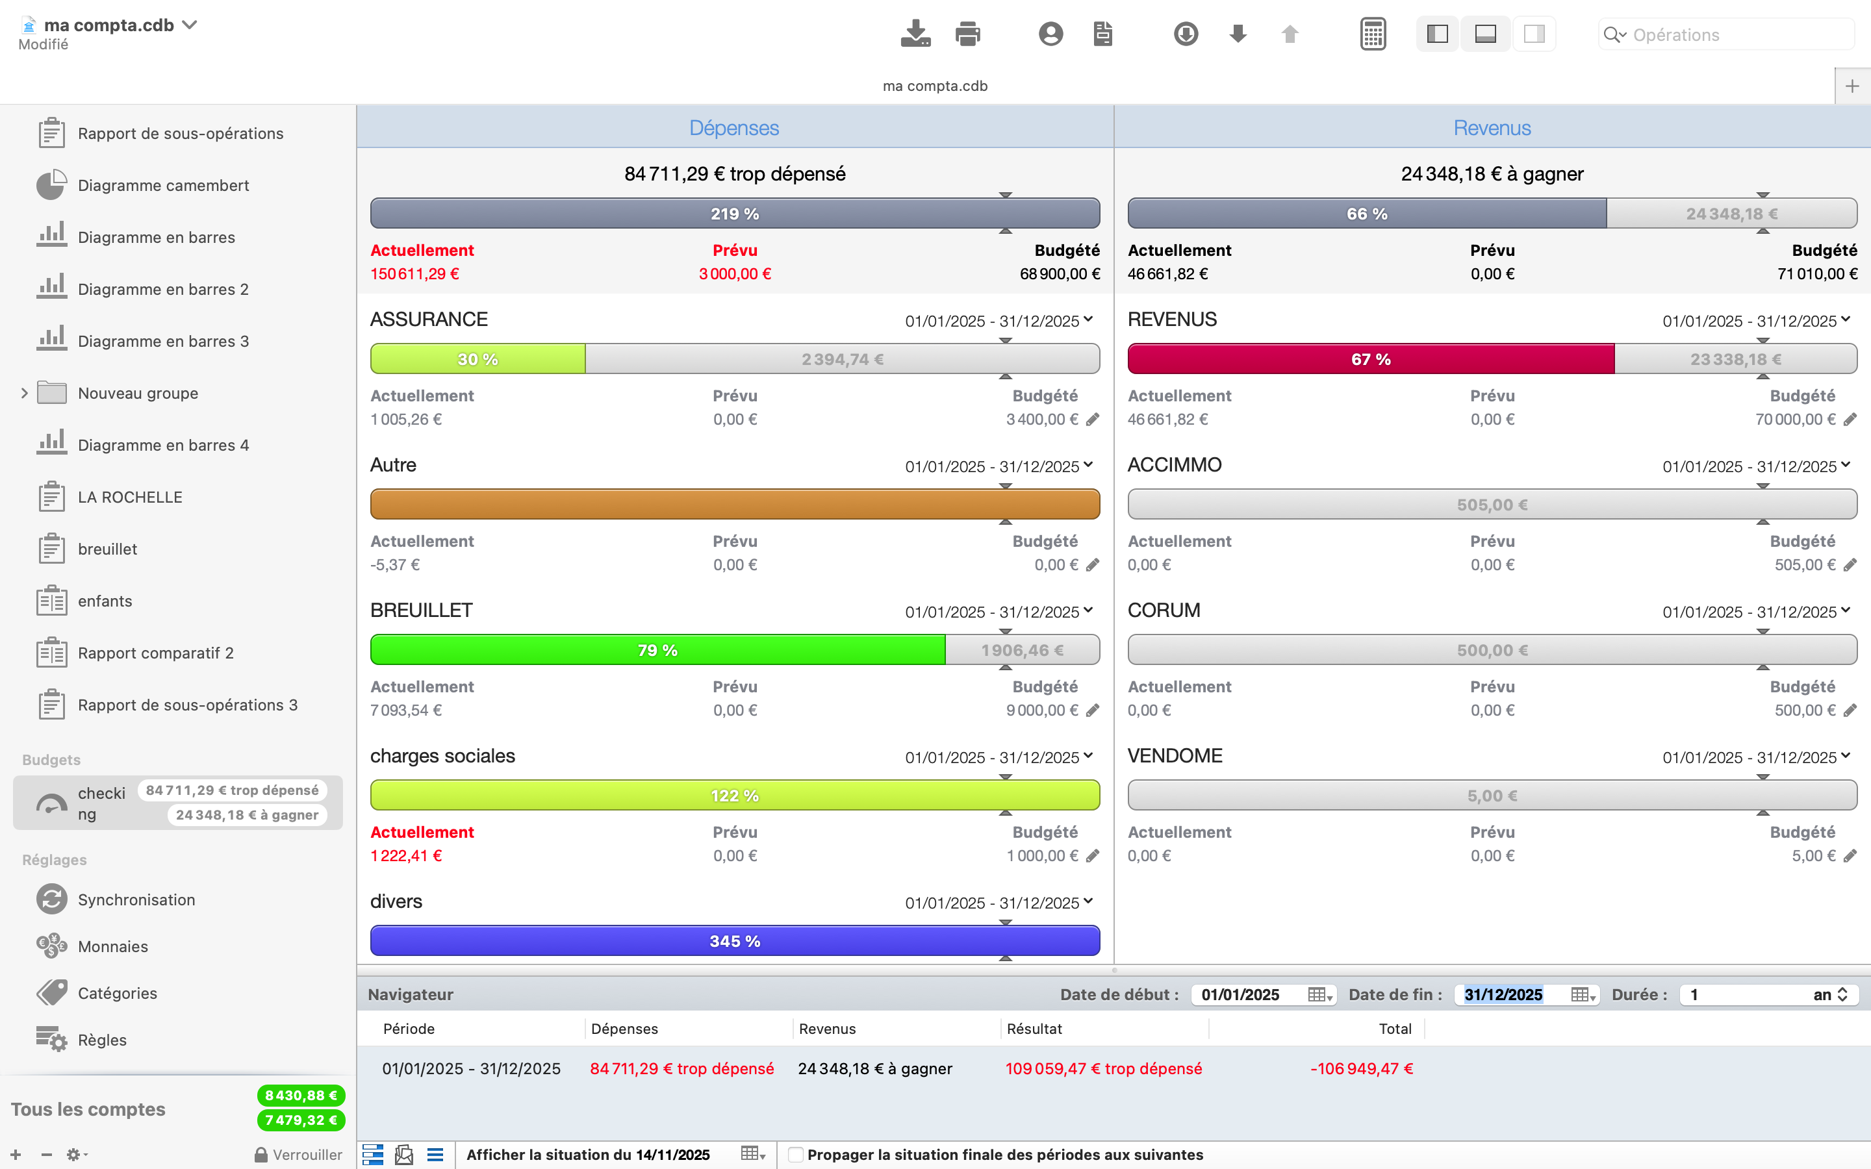Image resolution: width=1871 pixels, height=1169 pixels.
Task: Open LA ROCHELLE report in sidebar
Action: pyautogui.click(x=130, y=497)
